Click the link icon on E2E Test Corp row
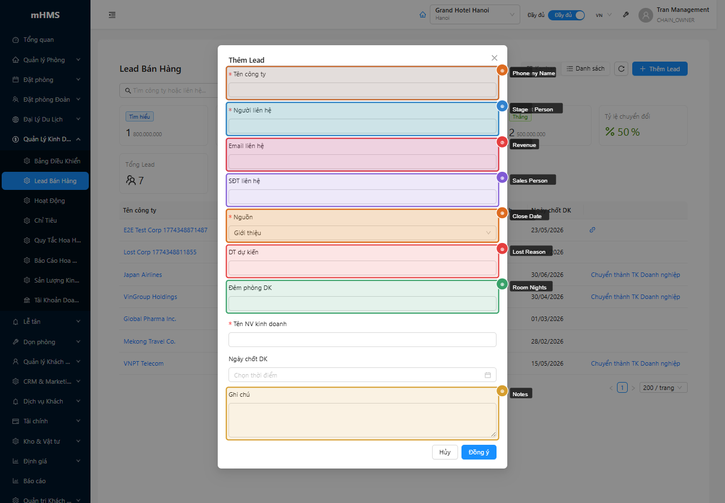This screenshot has width=725, height=503. point(592,230)
